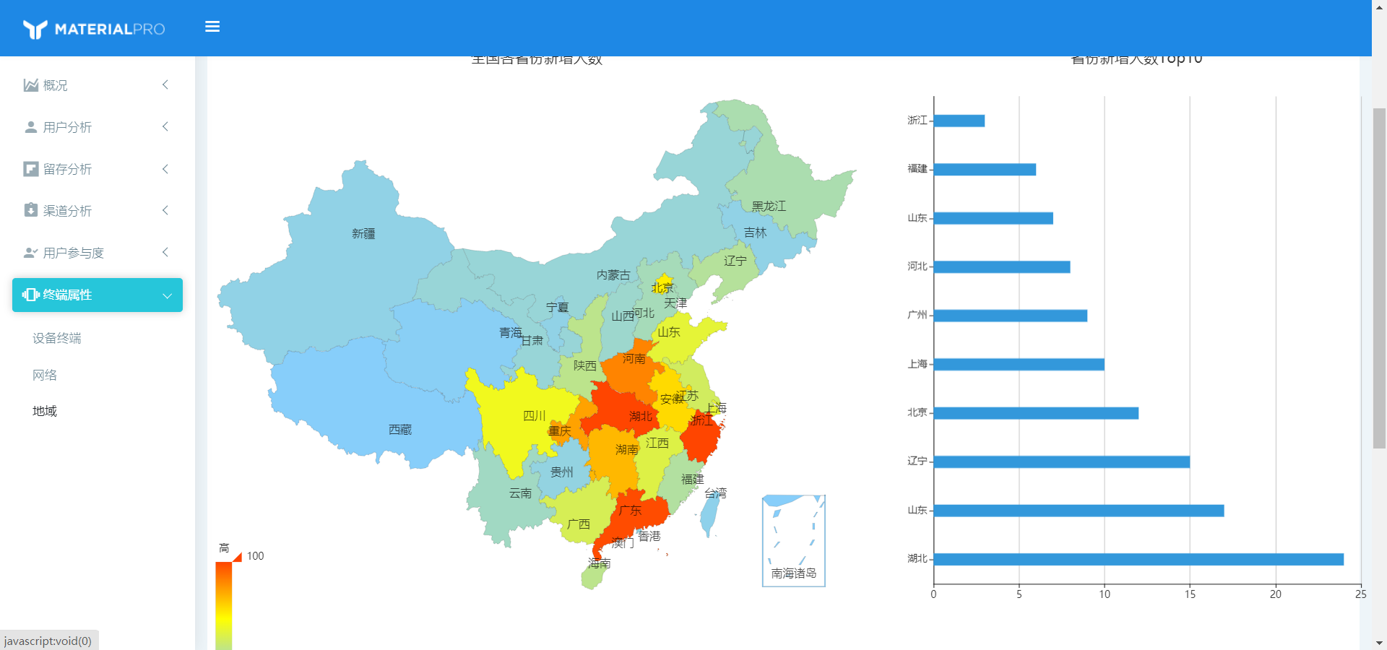This screenshot has height=650, width=1387.
Task: Click the 湖北 bar in Top10 chart
Action: coord(1138,559)
